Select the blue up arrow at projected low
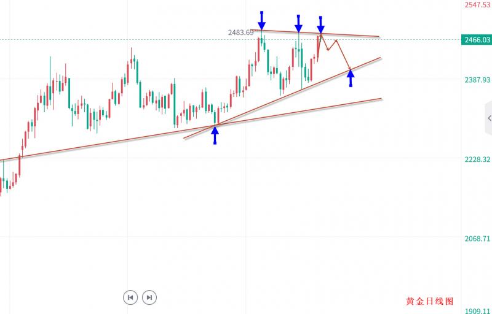The image size is (492, 314). click(x=351, y=77)
